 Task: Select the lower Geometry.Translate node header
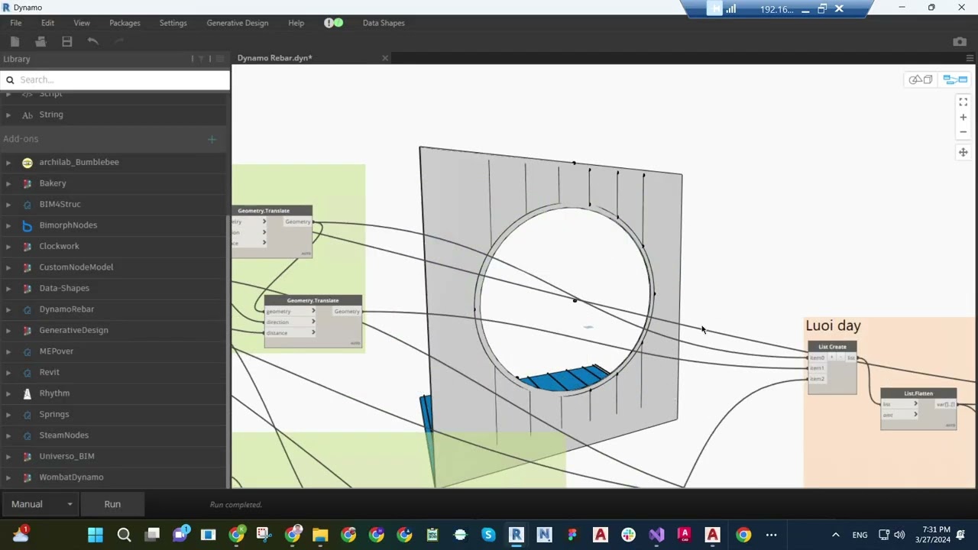point(313,300)
